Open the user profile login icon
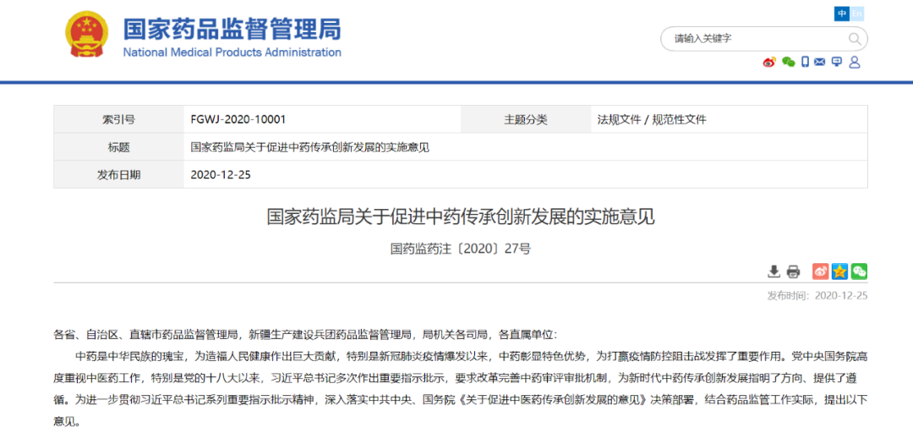Image resolution: width=913 pixels, height=433 pixels. [x=854, y=62]
